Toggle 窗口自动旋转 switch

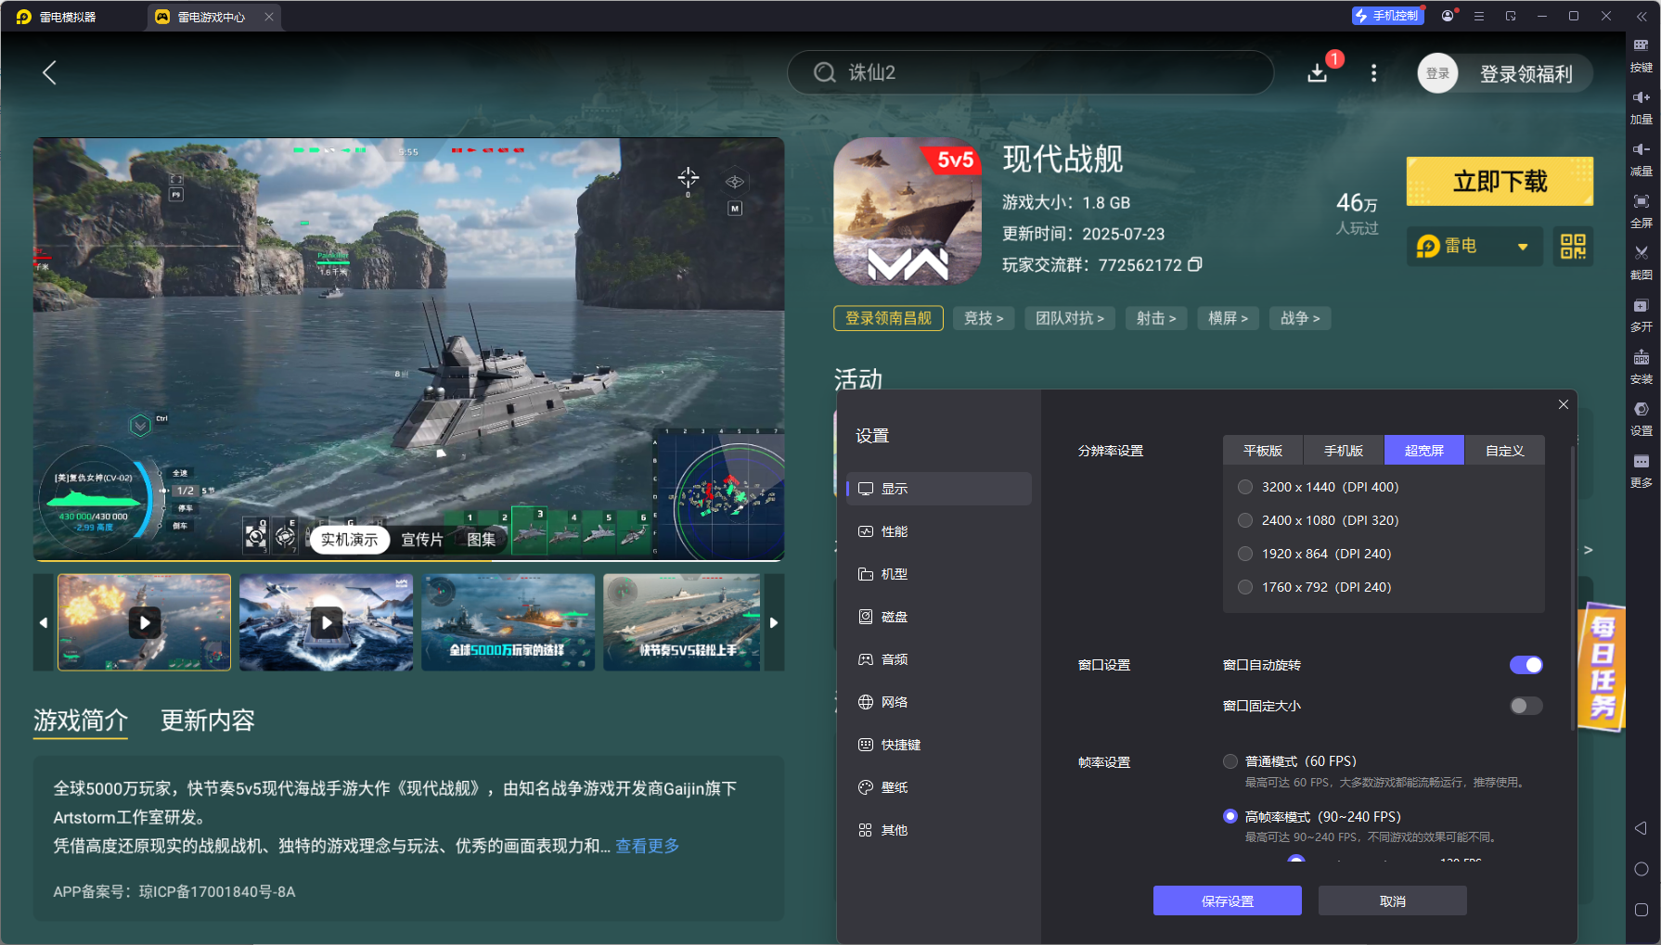[x=1526, y=665]
